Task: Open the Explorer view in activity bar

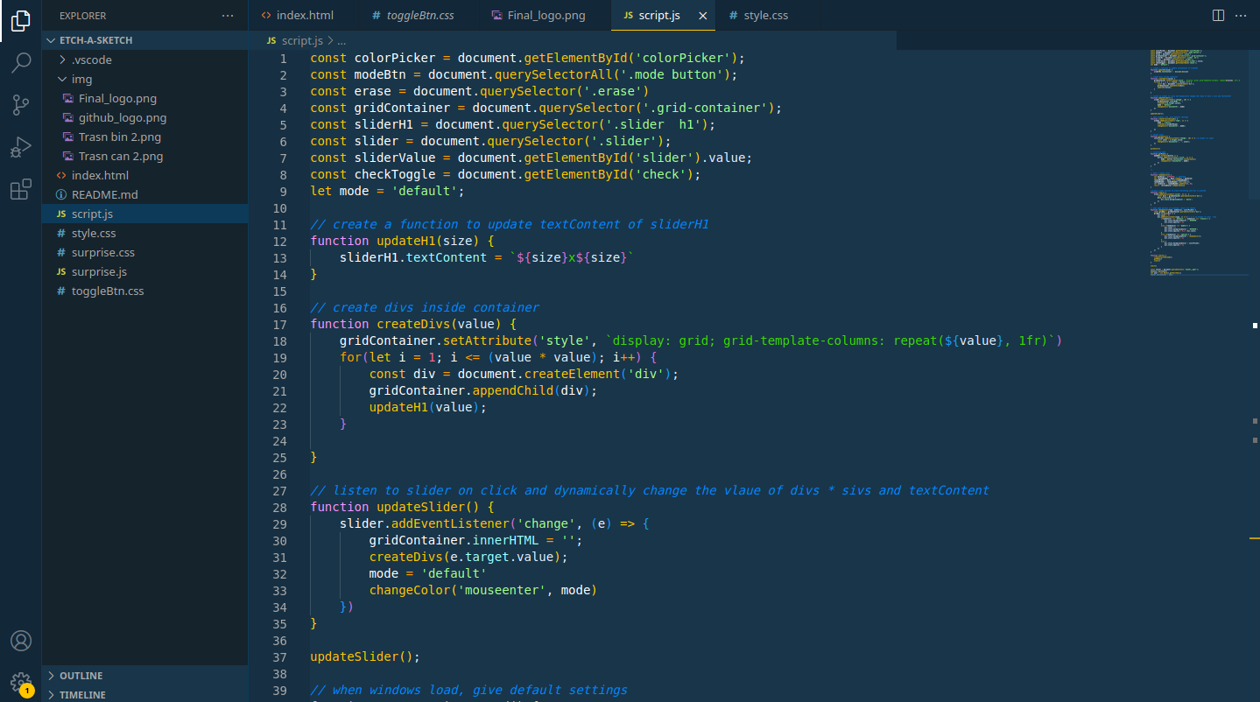Action: pyautogui.click(x=21, y=21)
